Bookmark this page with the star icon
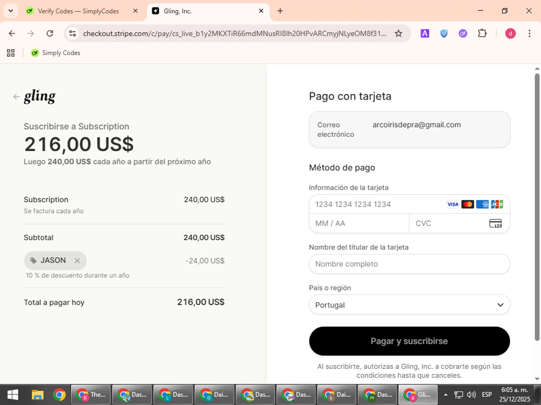This screenshot has height=405, width=541. point(398,33)
